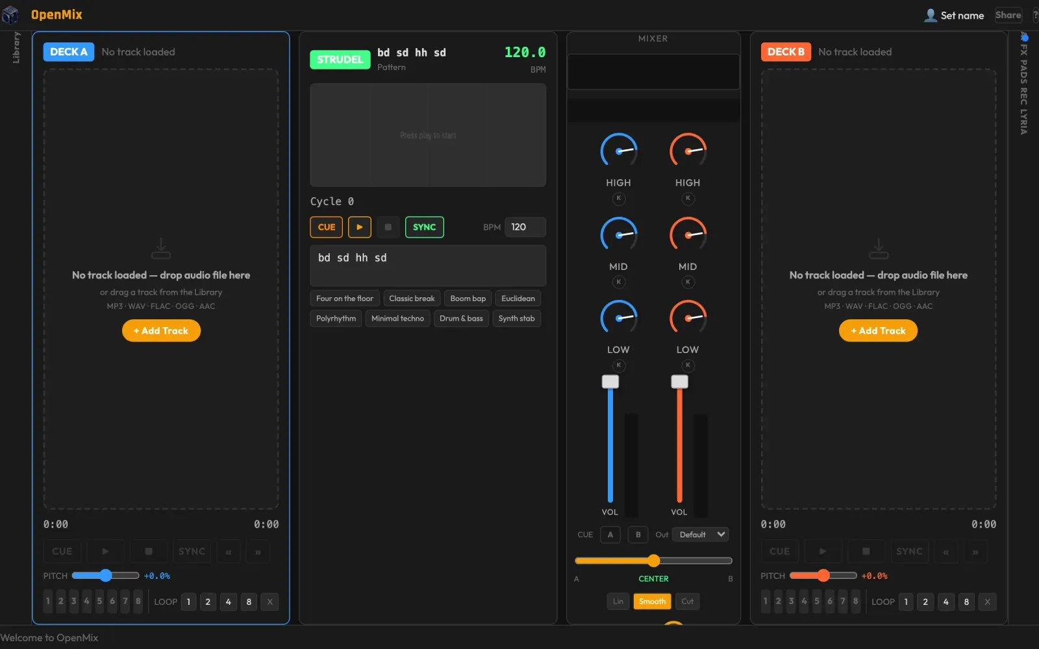Click the blue HIGH EQ knob
This screenshot has height=649, width=1039.
(619, 151)
